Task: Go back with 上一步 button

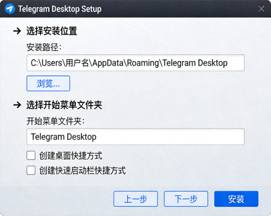Action: 135,199
